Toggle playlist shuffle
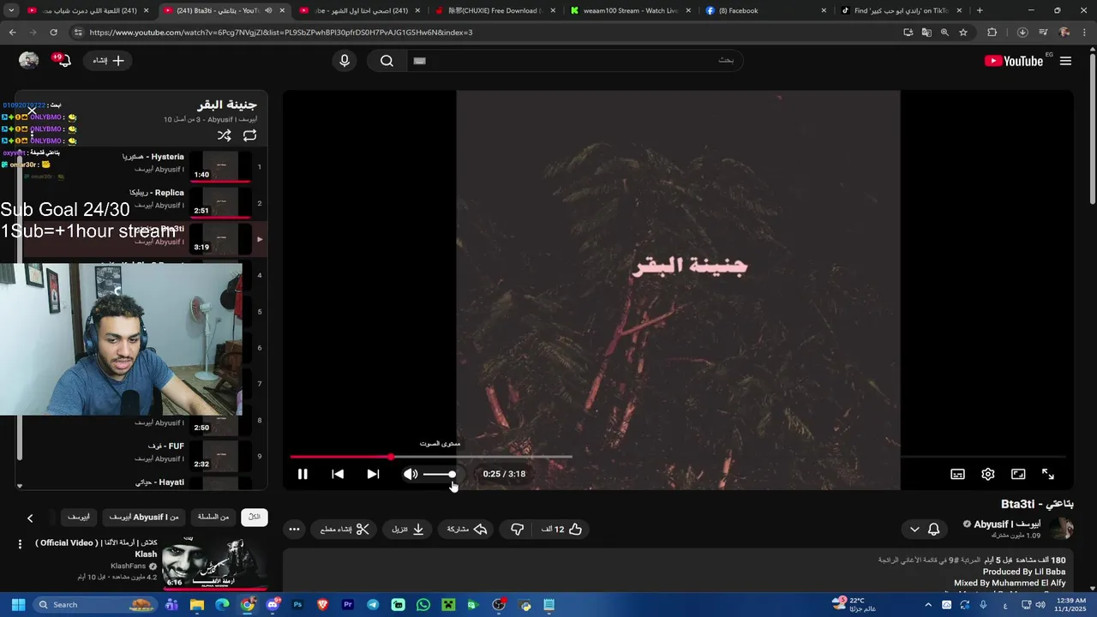Screen dimensions: 1097x617 tap(225, 135)
